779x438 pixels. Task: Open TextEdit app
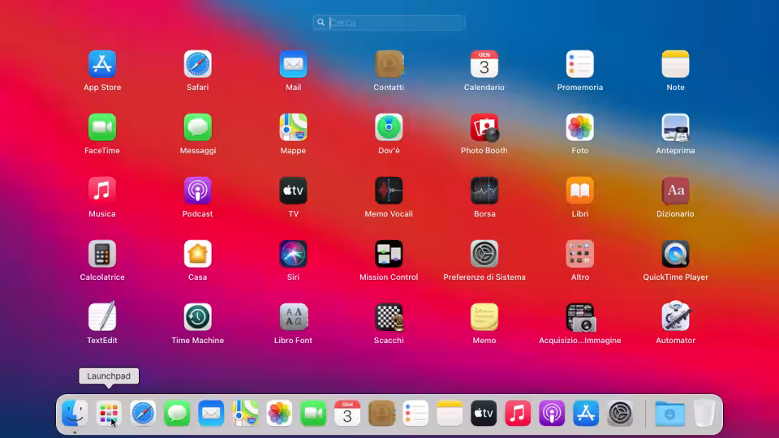click(x=102, y=316)
